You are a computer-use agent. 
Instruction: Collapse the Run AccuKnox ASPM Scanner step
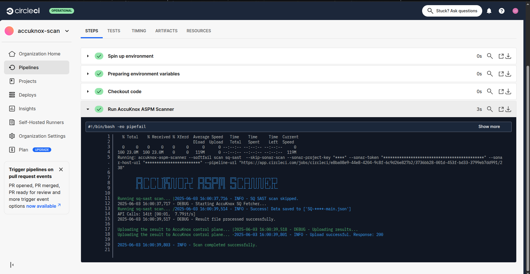[88, 109]
